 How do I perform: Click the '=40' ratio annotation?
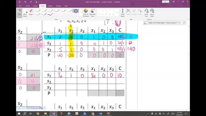(131, 49)
